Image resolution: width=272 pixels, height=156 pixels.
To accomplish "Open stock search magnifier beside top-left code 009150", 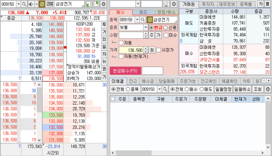I will coord(24,4).
